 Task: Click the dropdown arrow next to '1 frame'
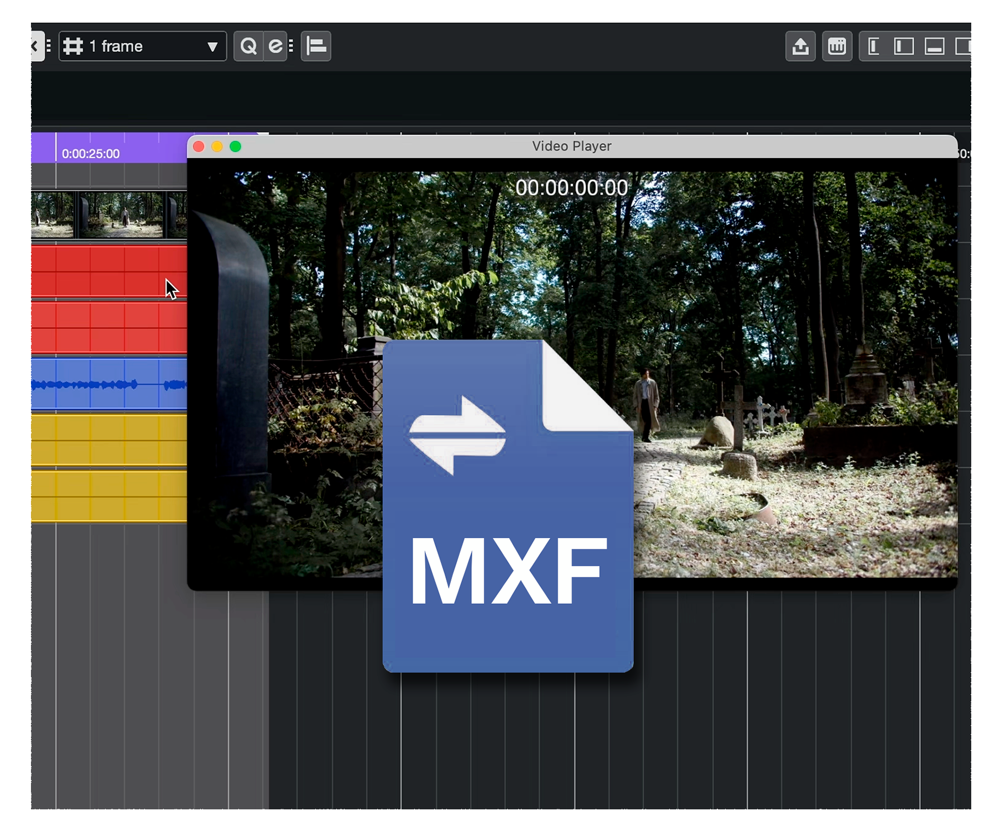[212, 47]
